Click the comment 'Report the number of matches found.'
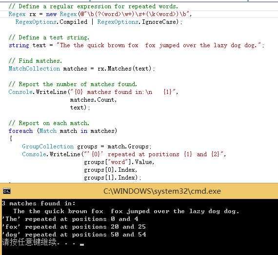Image resolution: width=278 pixels, height=255 pixels. click(x=73, y=84)
